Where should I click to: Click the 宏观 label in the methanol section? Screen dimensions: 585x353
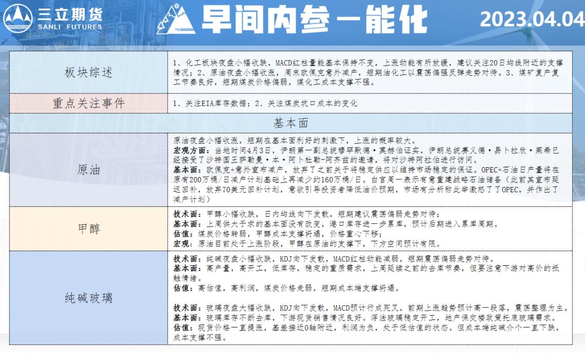[183, 244]
